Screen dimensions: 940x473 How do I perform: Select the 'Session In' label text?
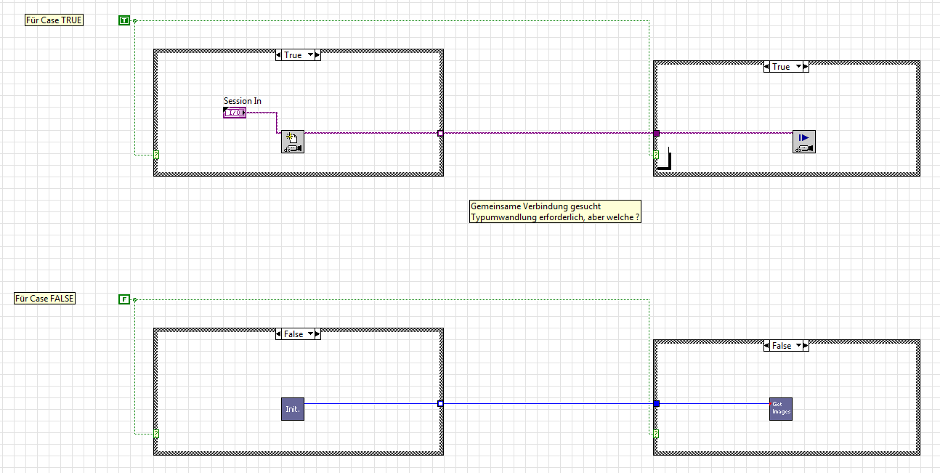coord(243,101)
